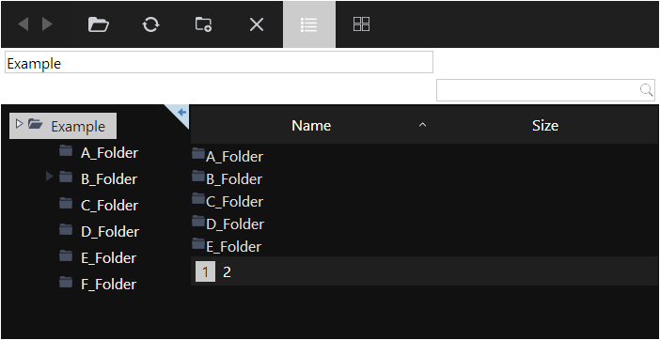Click the Example address path field

coord(219,62)
